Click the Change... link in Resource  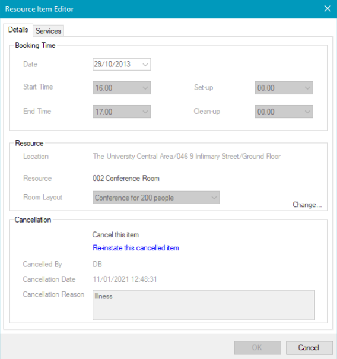[x=307, y=205]
